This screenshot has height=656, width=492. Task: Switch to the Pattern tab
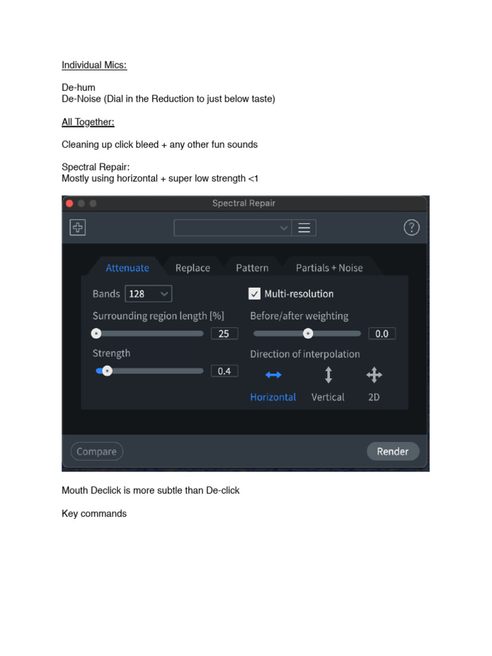click(252, 268)
